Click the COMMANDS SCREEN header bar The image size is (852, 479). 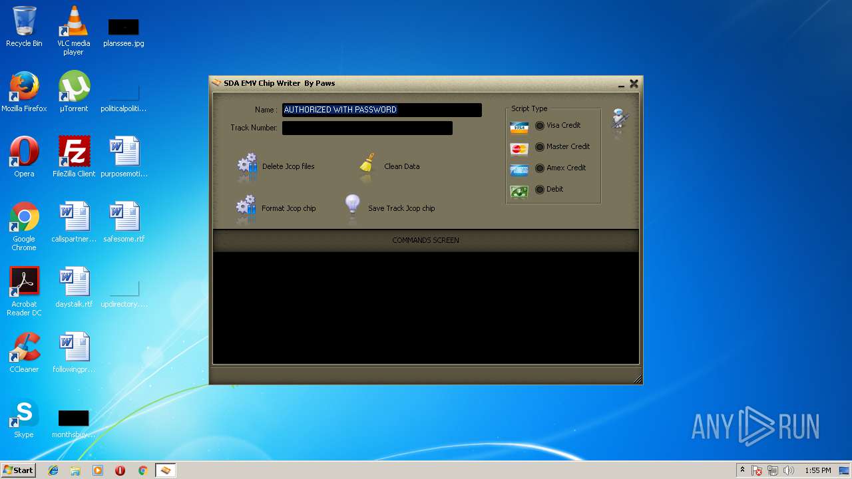tap(426, 240)
